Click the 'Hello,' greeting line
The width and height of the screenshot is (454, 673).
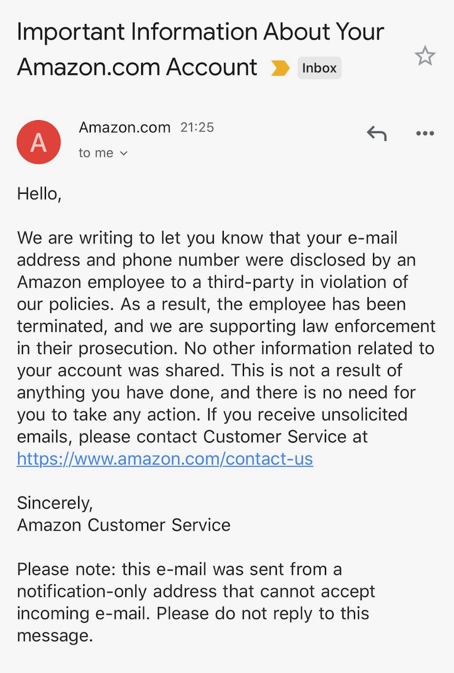click(x=39, y=193)
